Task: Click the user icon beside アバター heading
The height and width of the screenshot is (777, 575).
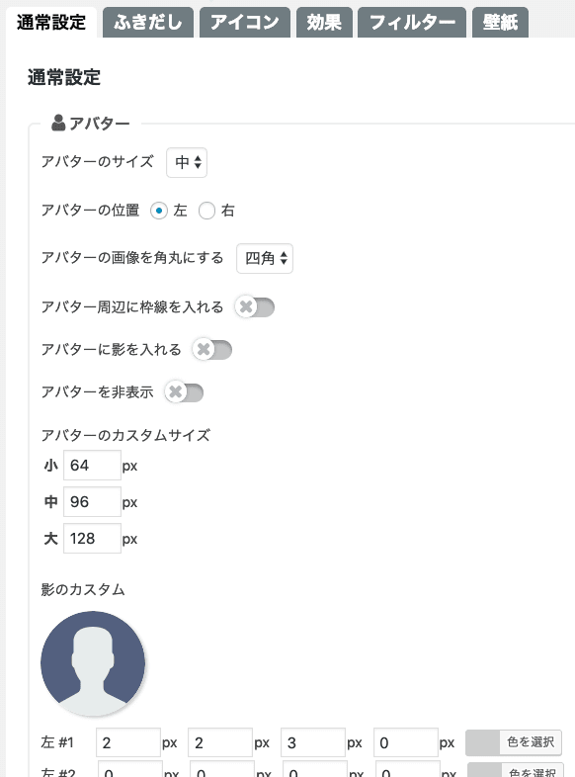Action: (58, 123)
